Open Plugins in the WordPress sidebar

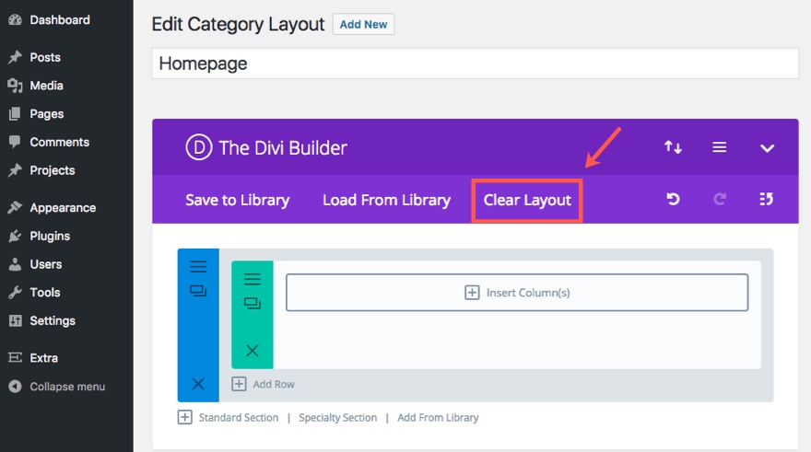pos(50,237)
